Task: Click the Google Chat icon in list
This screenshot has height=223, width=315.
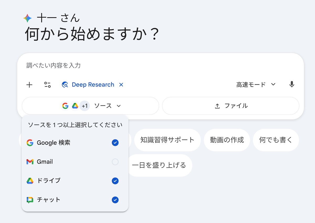Action: (30, 200)
